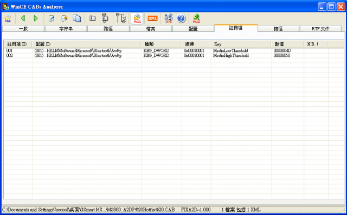347x215 pixels.
Task: Open a CAB file via toolbar icon
Action: (8, 18)
